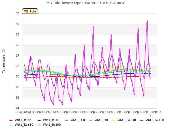Screen dimensions: 173x130
Task: Select the Wat1_Ts-8 legend label
Action: [78, 120]
